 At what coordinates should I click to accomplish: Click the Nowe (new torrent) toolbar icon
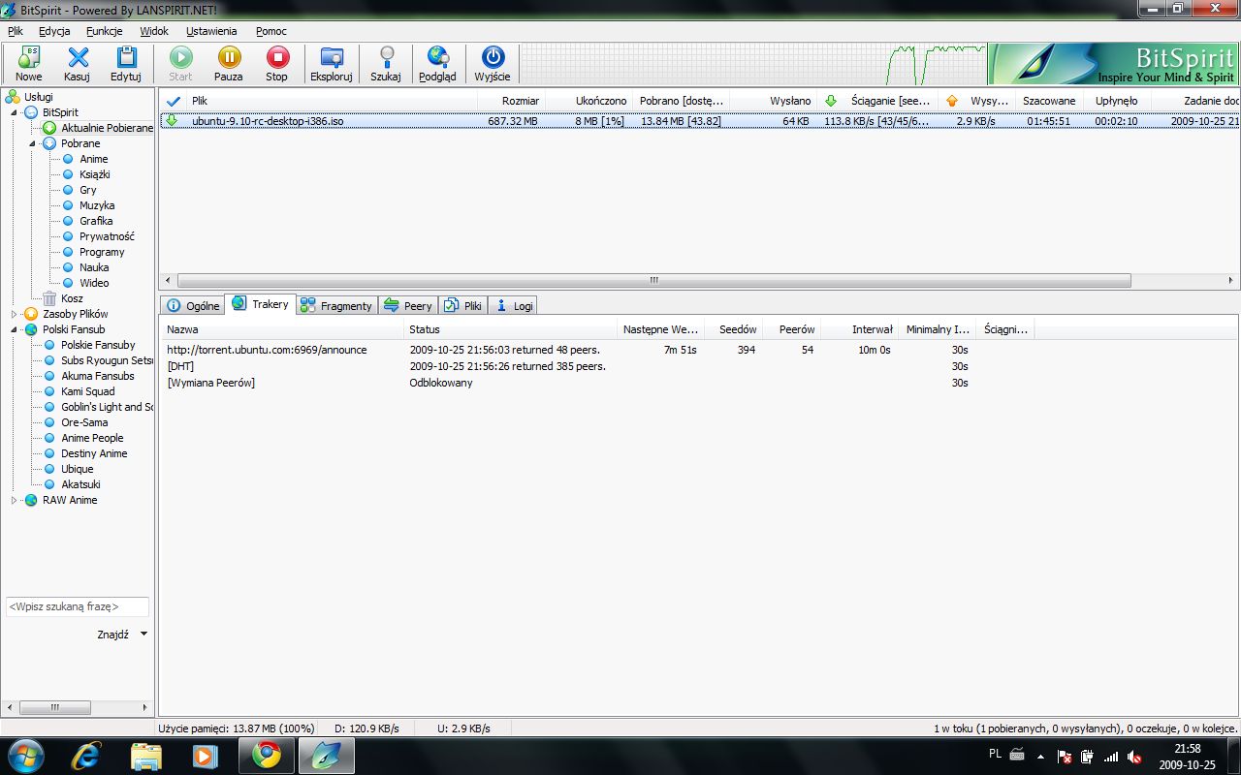29,64
